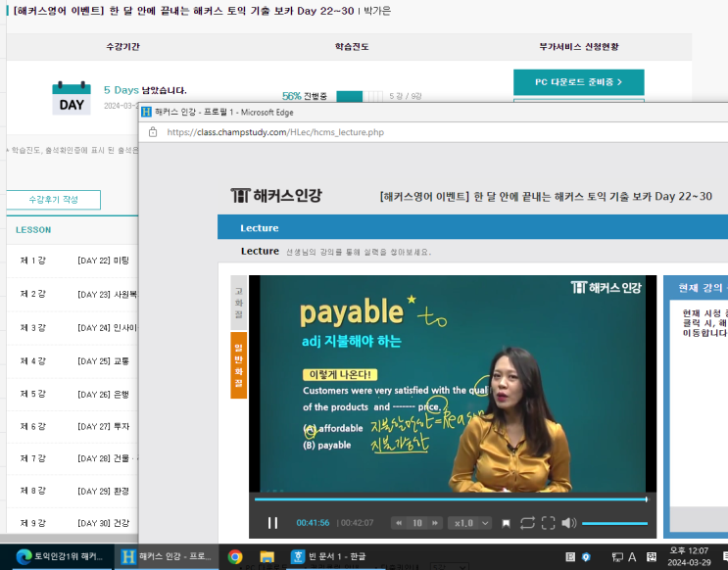This screenshot has height=570, width=728.
Task: Click the DAY calendar icon
Action: pos(71,98)
